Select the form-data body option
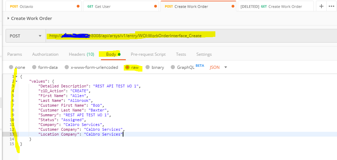Viewport: 337px width, 160px height. coord(34,67)
